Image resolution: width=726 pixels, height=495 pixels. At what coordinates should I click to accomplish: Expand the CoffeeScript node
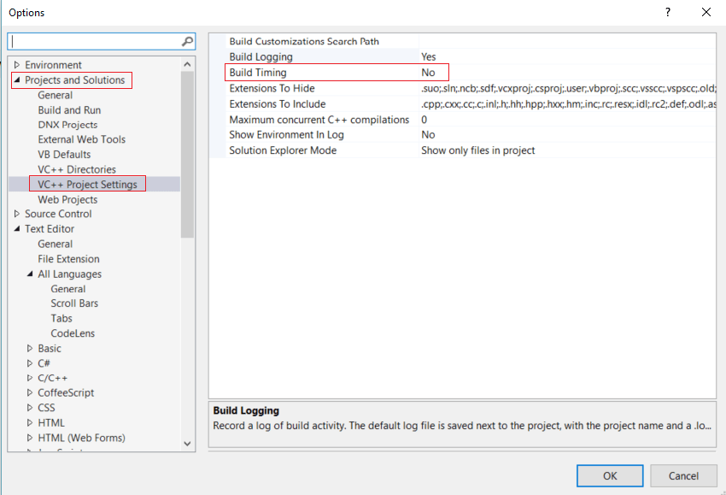30,393
